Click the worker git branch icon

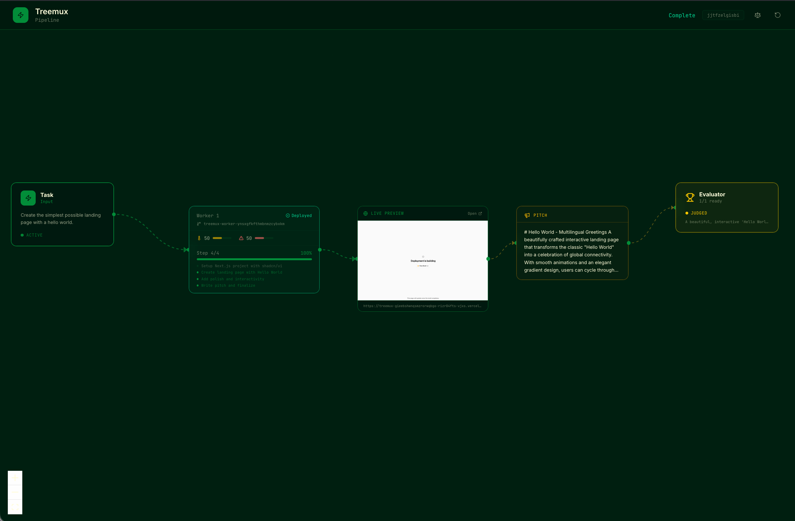[x=199, y=224]
